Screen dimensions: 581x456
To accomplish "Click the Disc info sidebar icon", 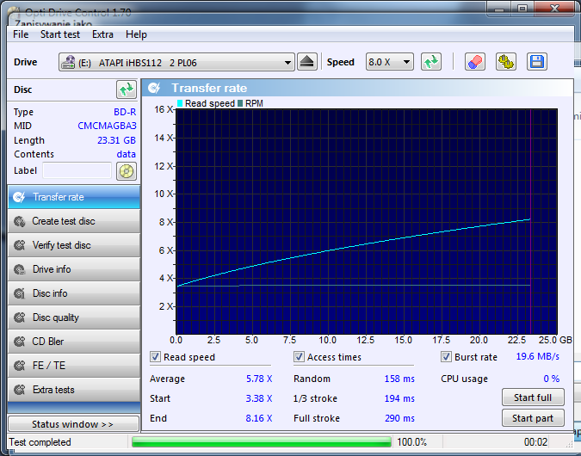I will point(19,293).
